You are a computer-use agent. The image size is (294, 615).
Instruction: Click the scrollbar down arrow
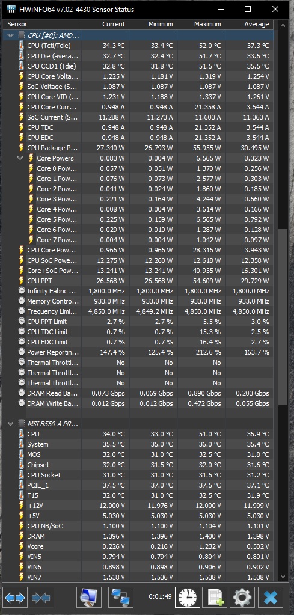(x=282, y=576)
